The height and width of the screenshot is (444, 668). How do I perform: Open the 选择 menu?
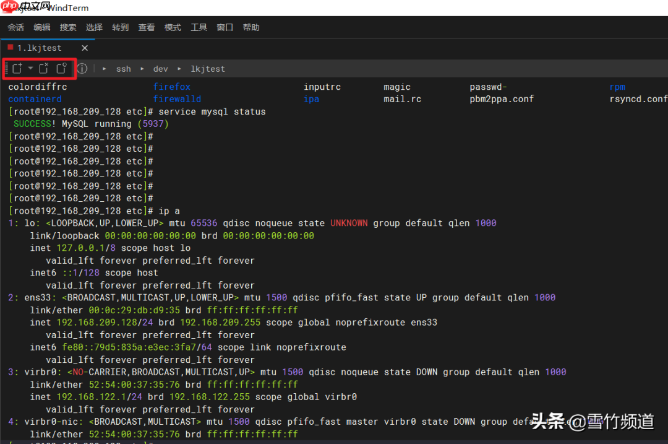click(x=94, y=27)
